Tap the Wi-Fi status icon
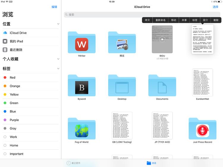The width and height of the screenshot is (223, 167). point(7,1)
